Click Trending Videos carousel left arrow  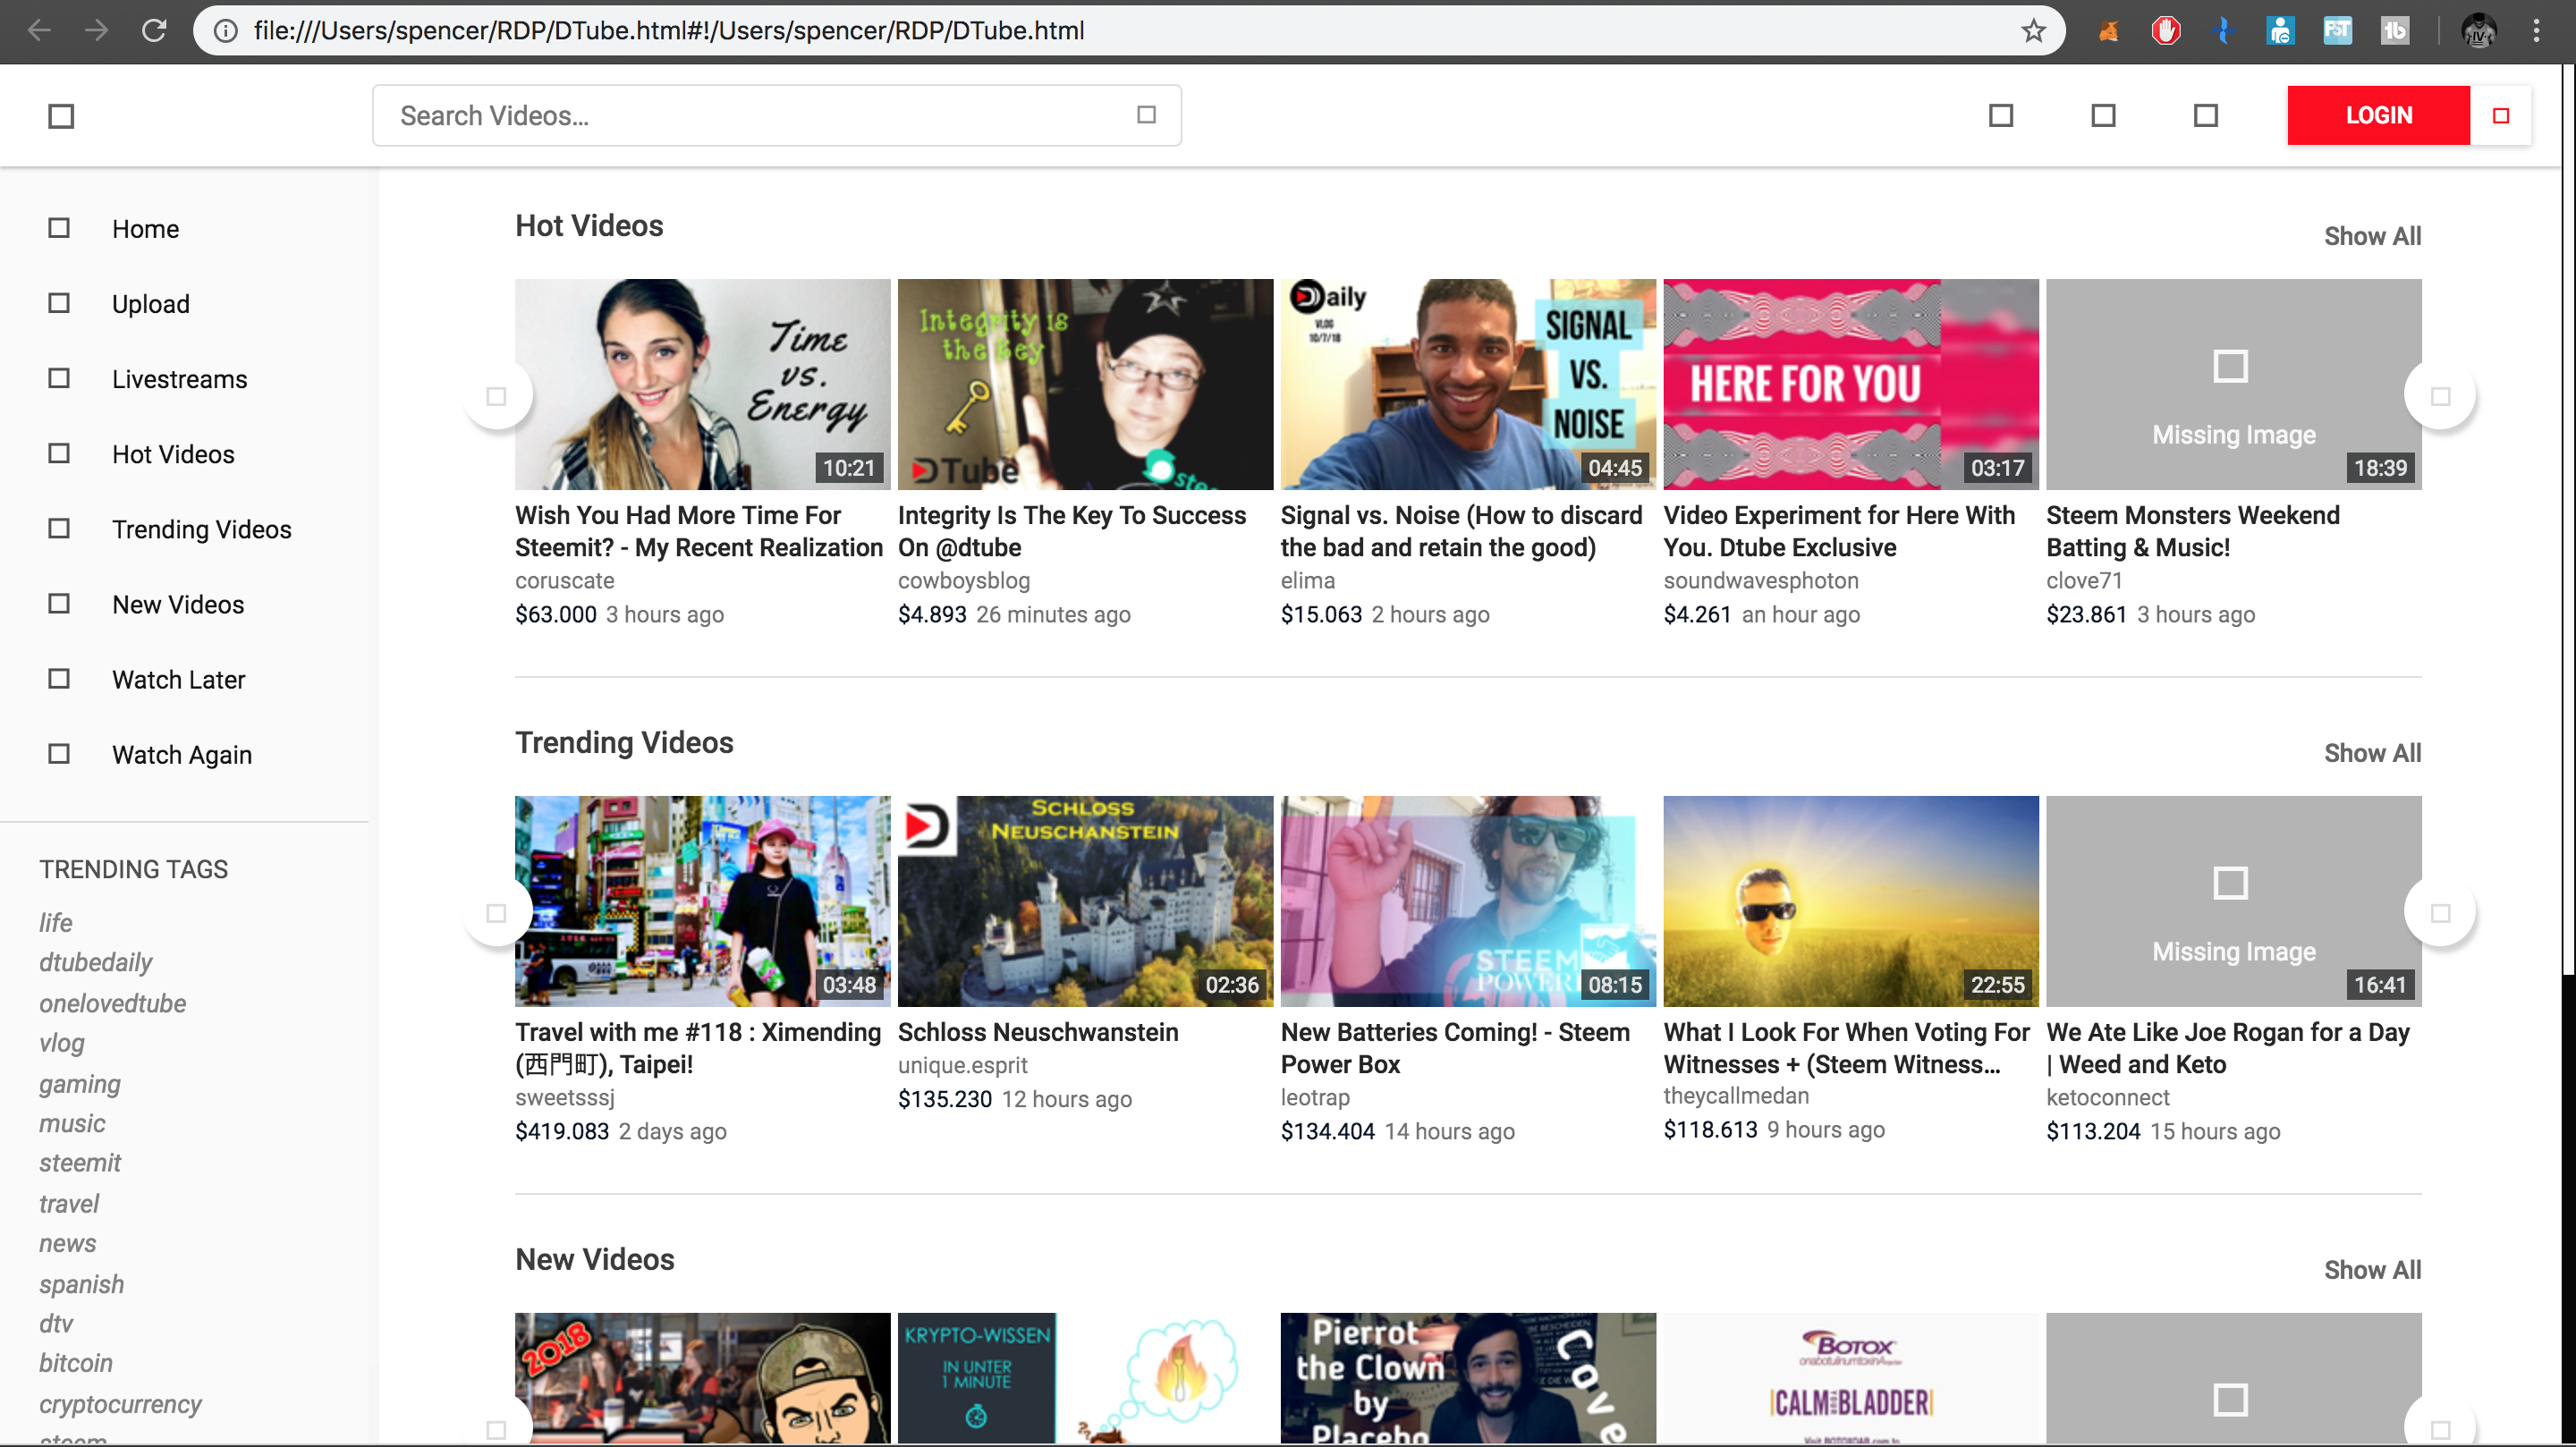pyautogui.click(x=497, y=913)
